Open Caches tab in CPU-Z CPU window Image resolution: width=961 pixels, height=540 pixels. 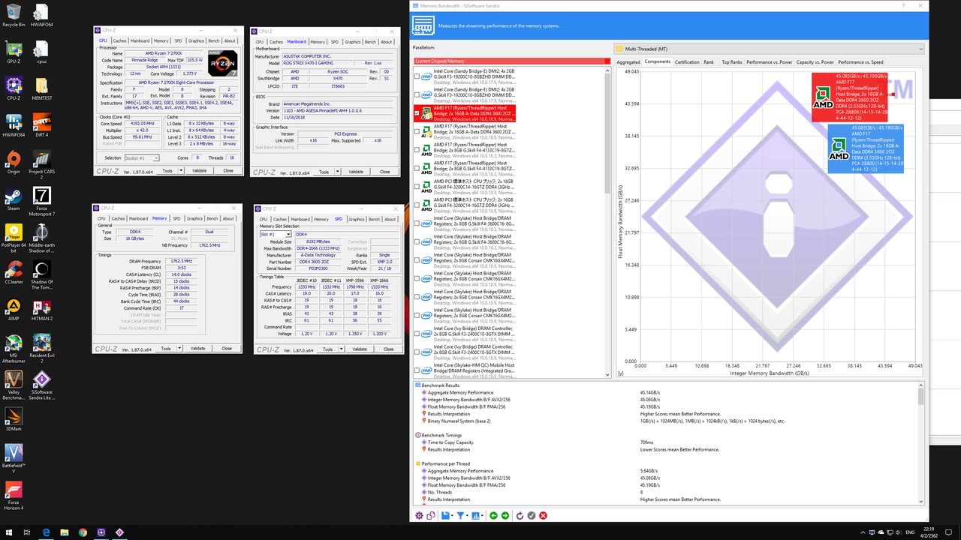tap(120, 41)
